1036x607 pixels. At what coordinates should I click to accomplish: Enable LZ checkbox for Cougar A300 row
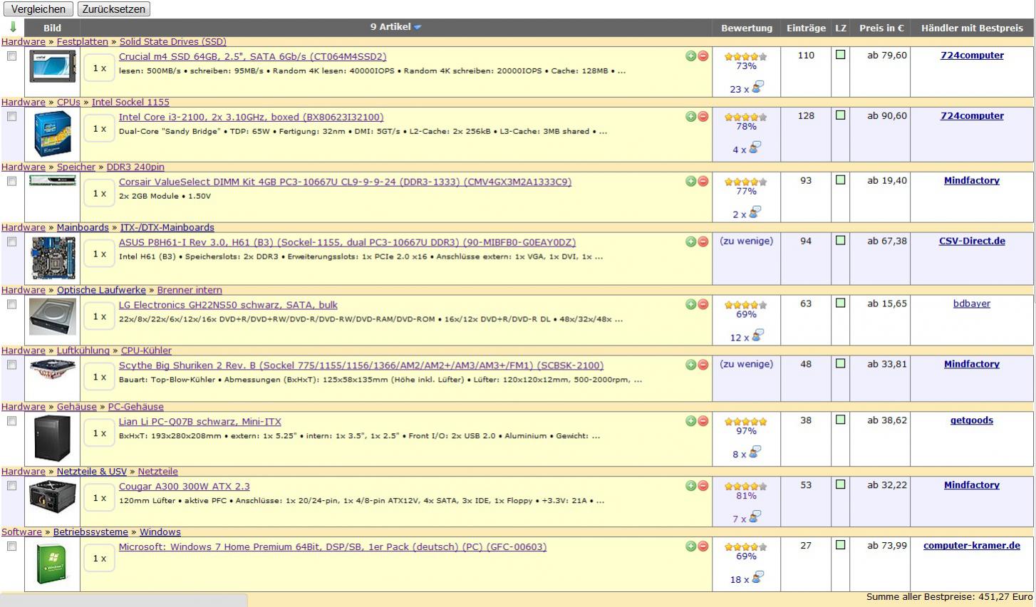841,484
